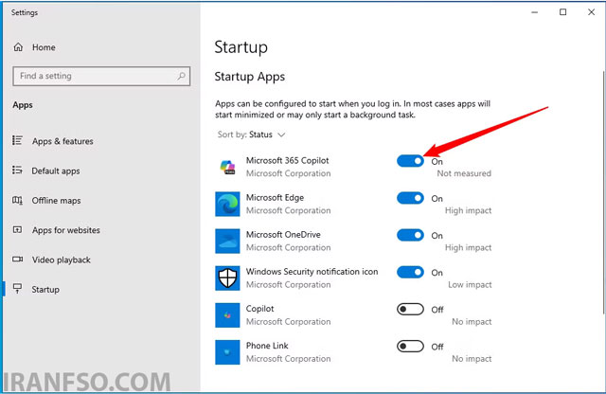606x394 pixels.
Task: Click the Microsoft Edge app icon
Action: 227,204
